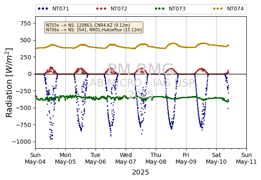Click the NT03x sensor info line
Screen dimensions: 261x180
[x=88, y=25]
